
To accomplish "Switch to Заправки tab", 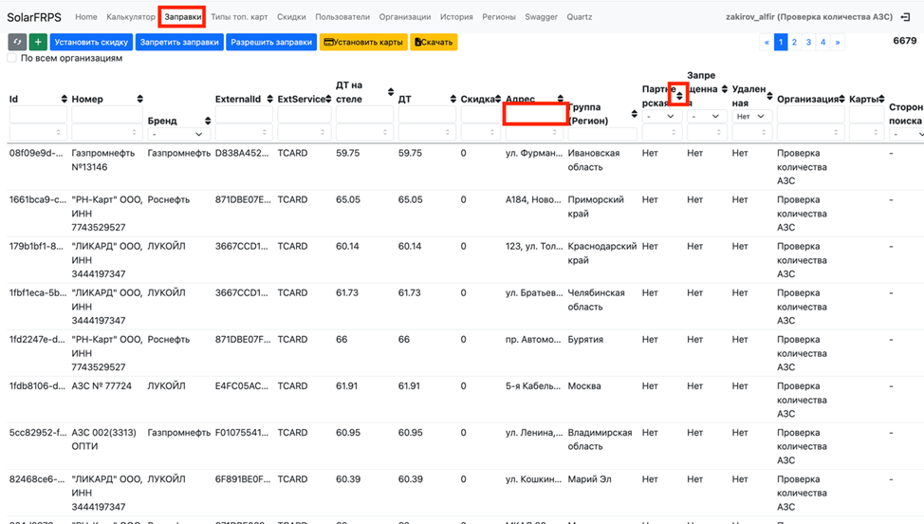I will (x=183, y=17).
